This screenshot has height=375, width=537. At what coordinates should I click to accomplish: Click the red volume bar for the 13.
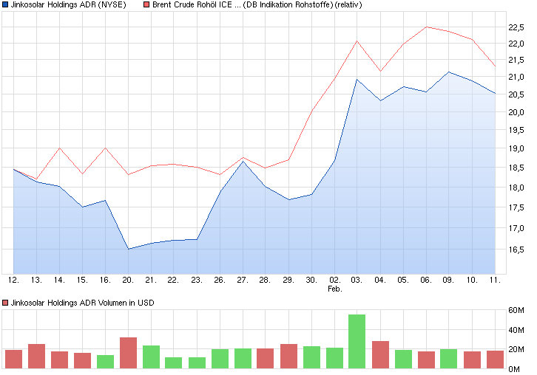coord(37,357)
